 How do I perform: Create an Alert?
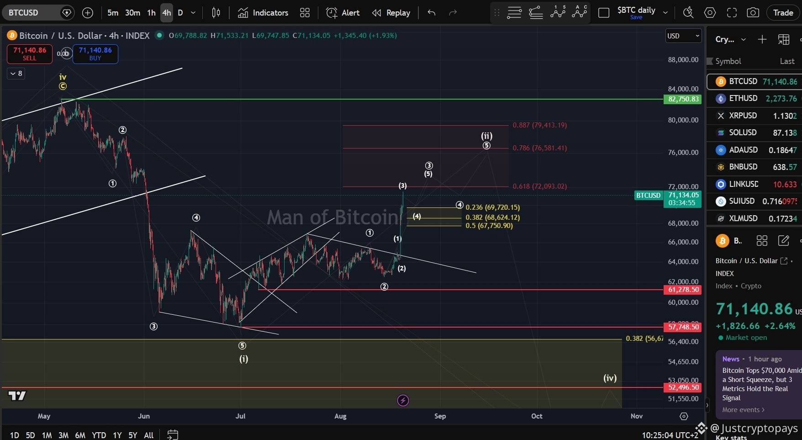343,13
